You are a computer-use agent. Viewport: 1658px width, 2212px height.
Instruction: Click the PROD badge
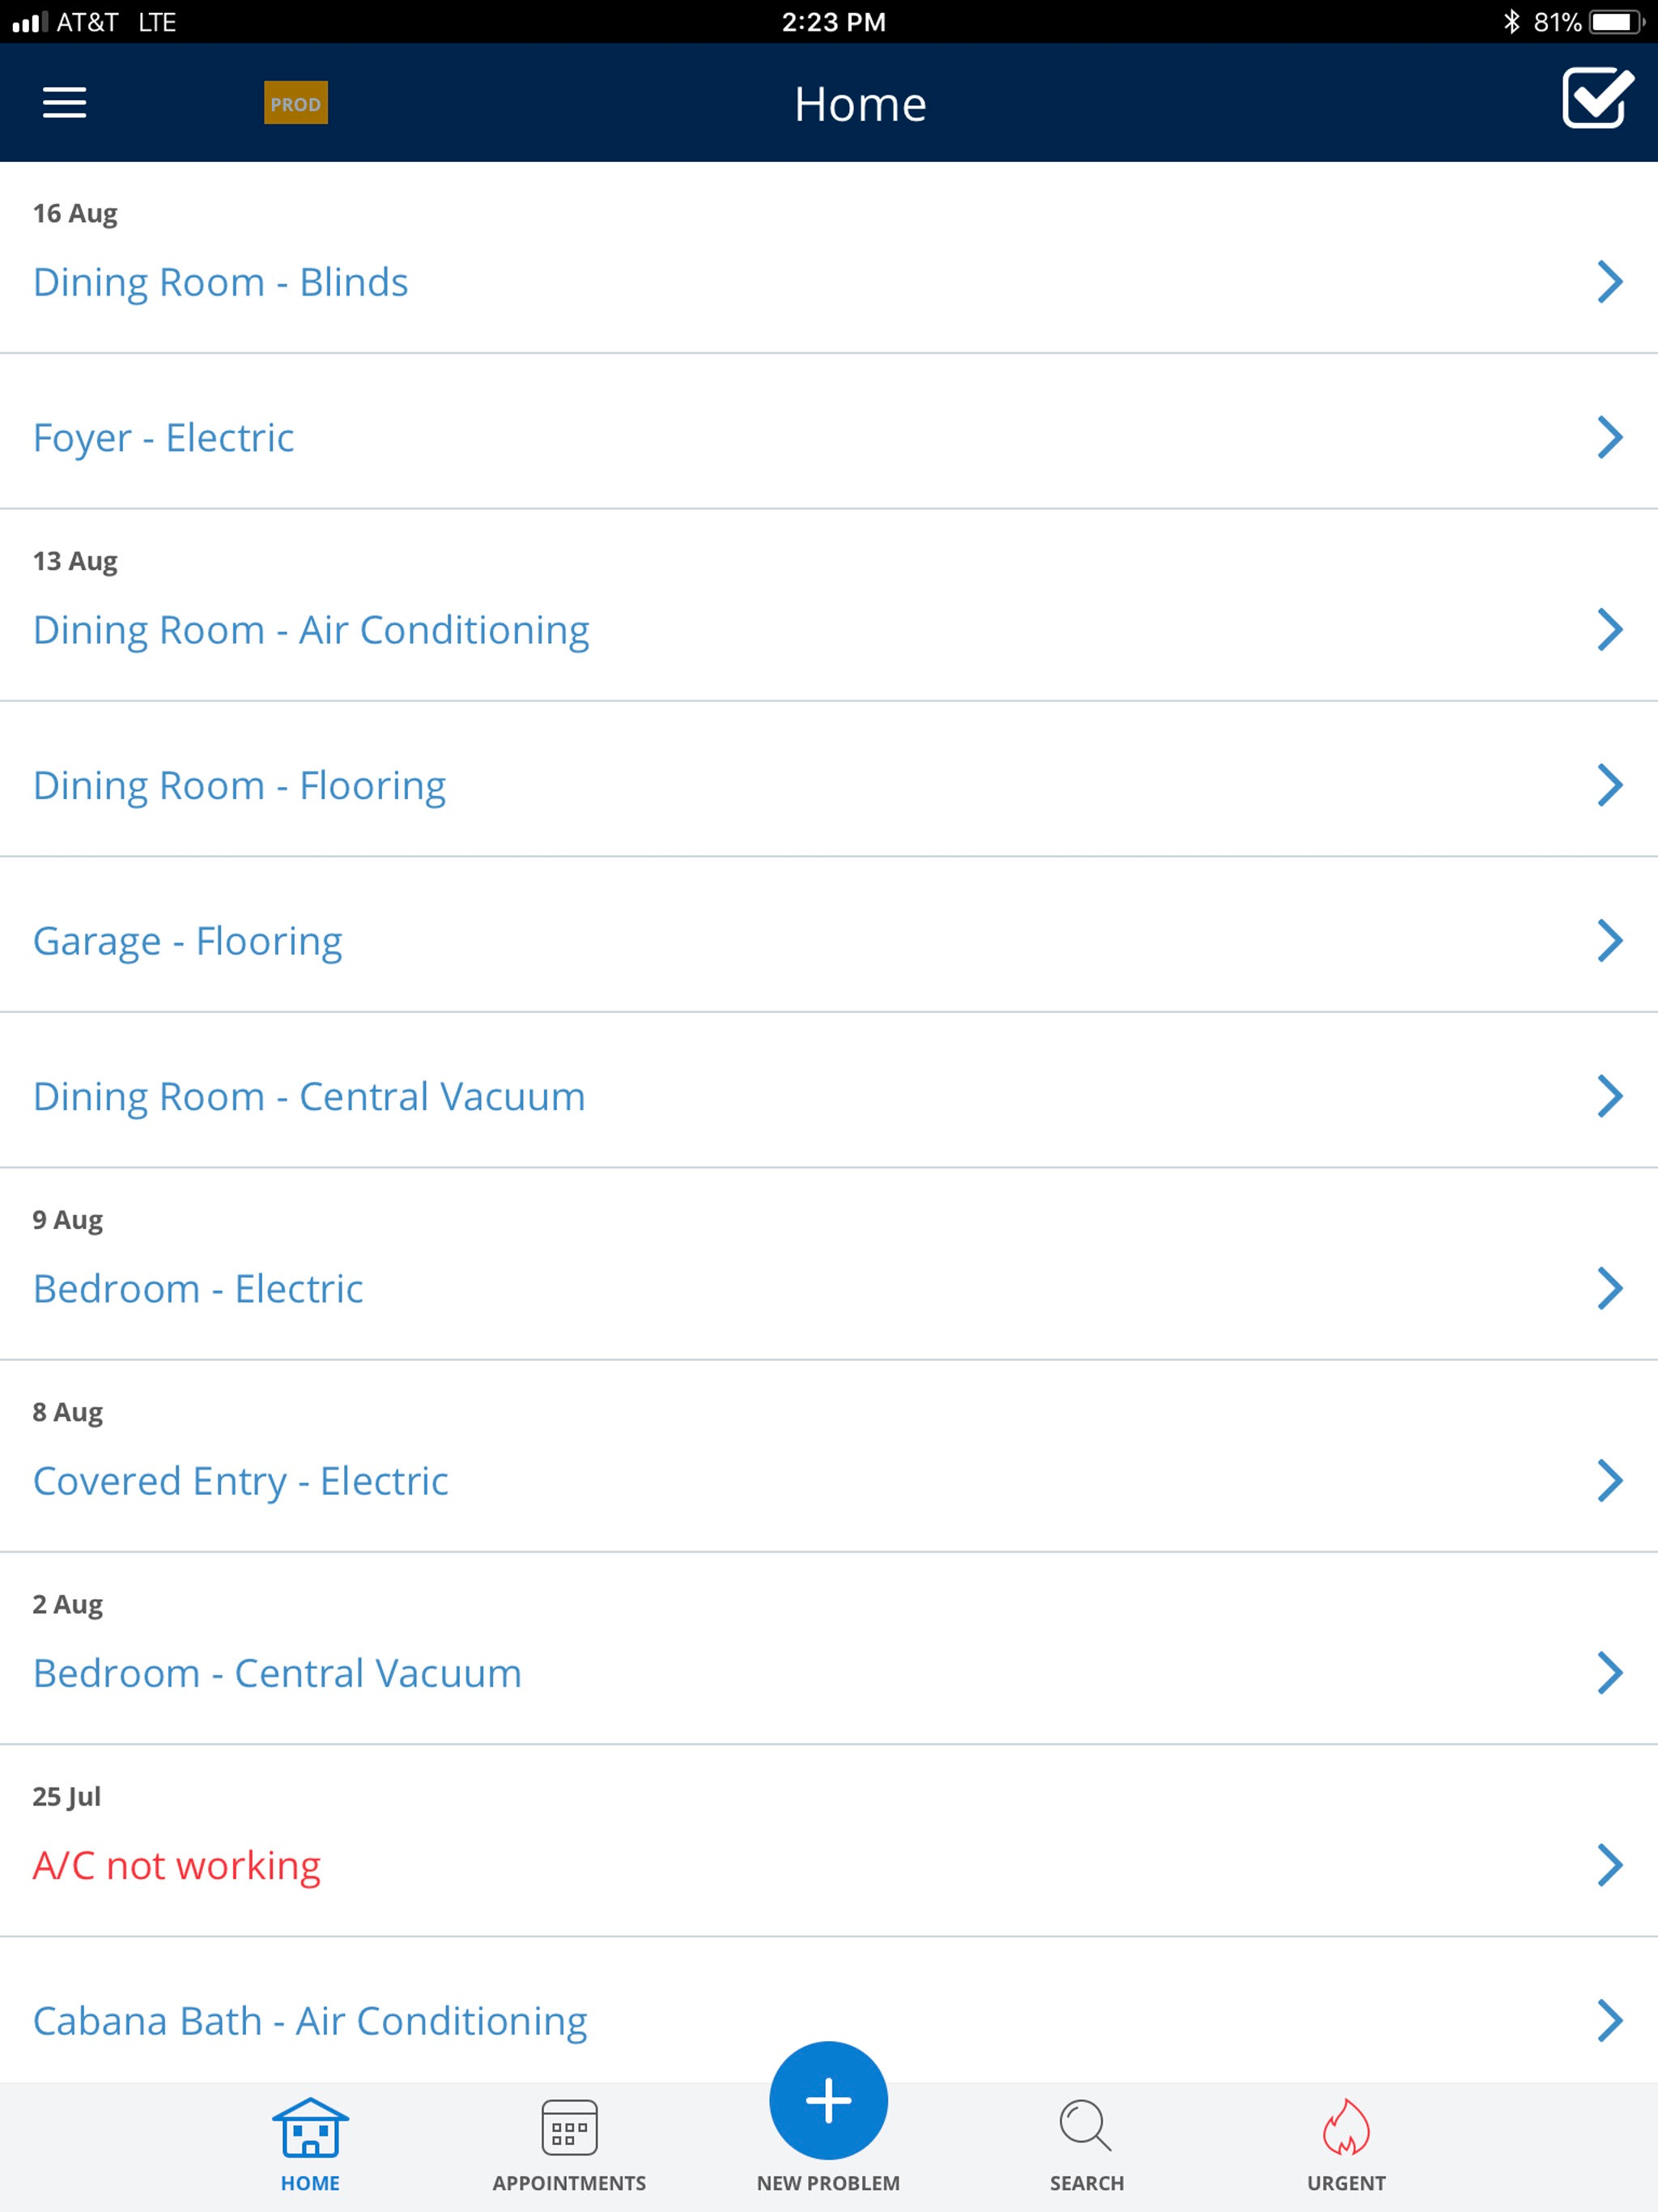[x=296, y=103]
